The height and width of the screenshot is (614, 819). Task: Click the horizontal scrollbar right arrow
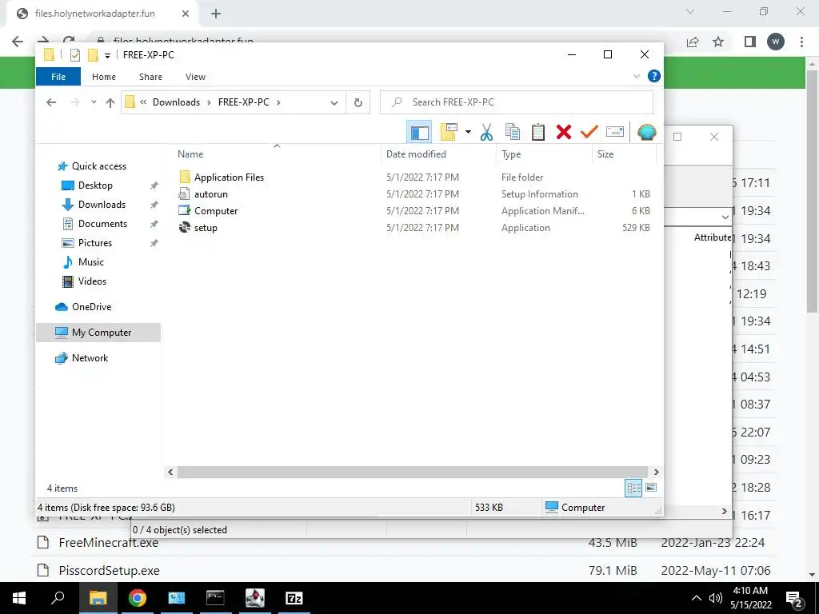coord(656,472)
